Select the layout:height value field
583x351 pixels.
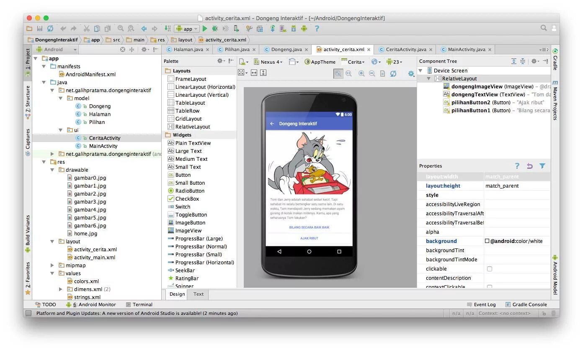pos(517,186)
